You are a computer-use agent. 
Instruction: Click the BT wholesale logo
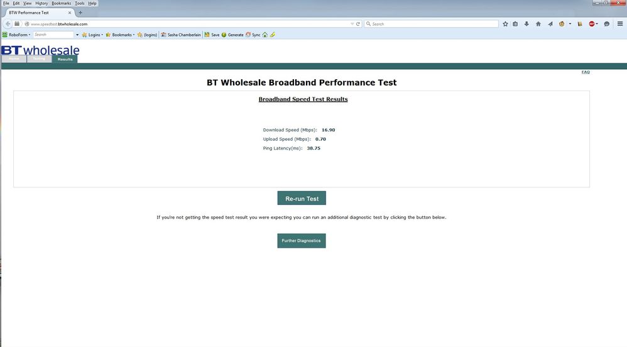click(40, 50)
